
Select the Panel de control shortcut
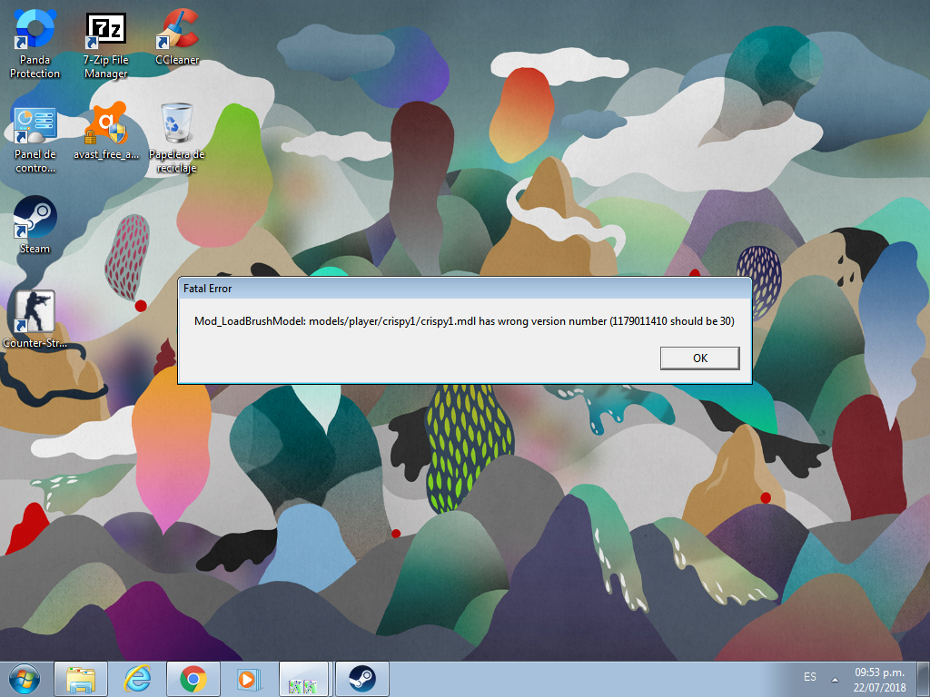[35, 140]
